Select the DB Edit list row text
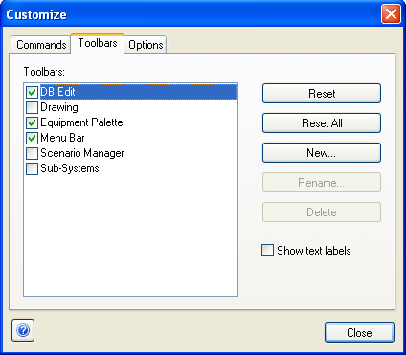 pyautogui.click(x=57, y=92)
